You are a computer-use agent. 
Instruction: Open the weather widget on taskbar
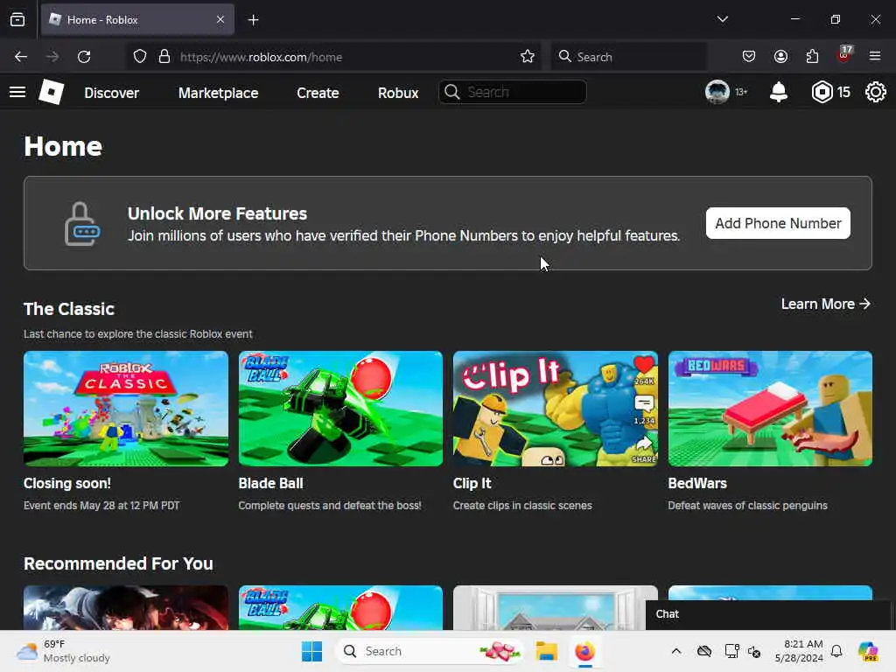63,651
